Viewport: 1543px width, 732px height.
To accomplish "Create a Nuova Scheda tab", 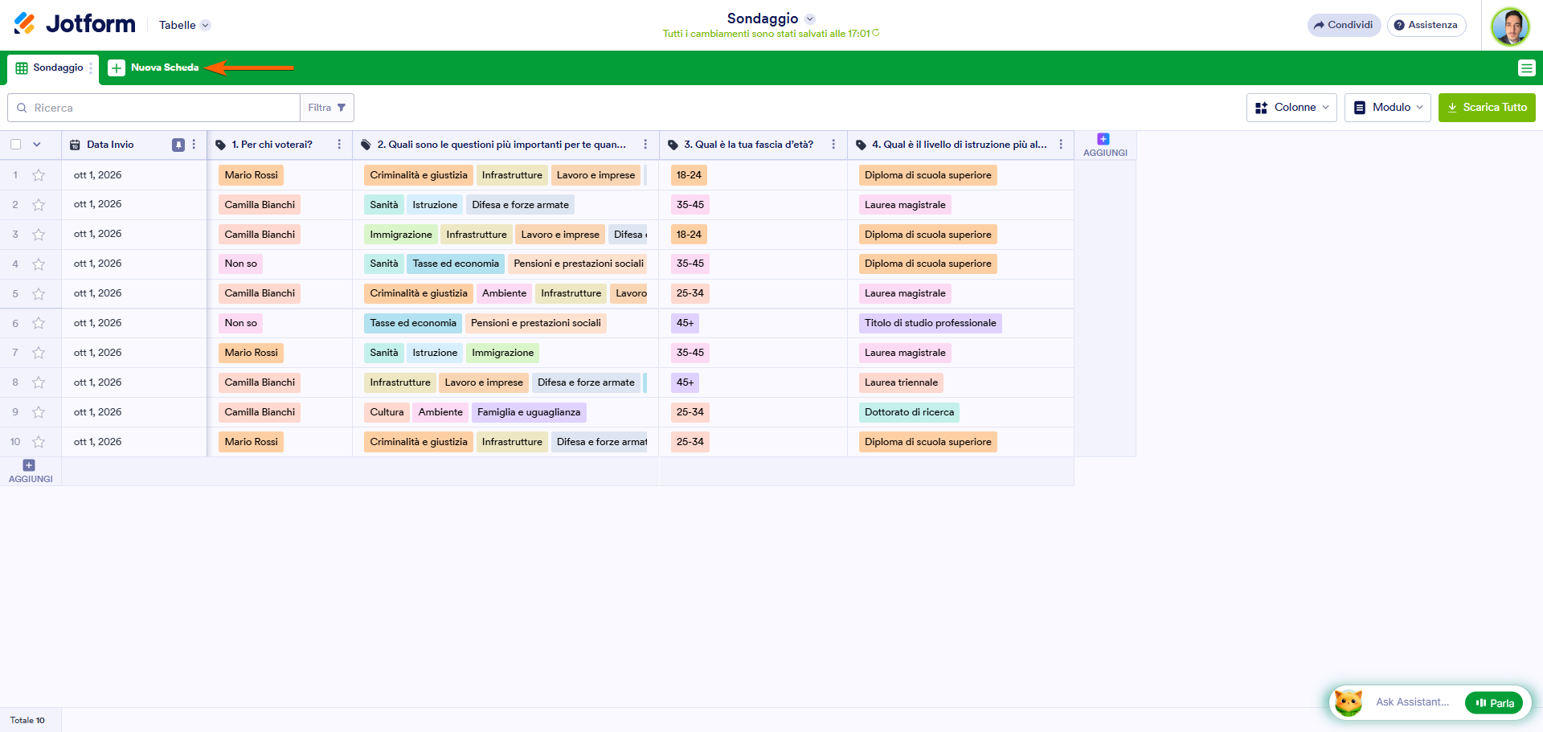I will click(x=153, y=68).
